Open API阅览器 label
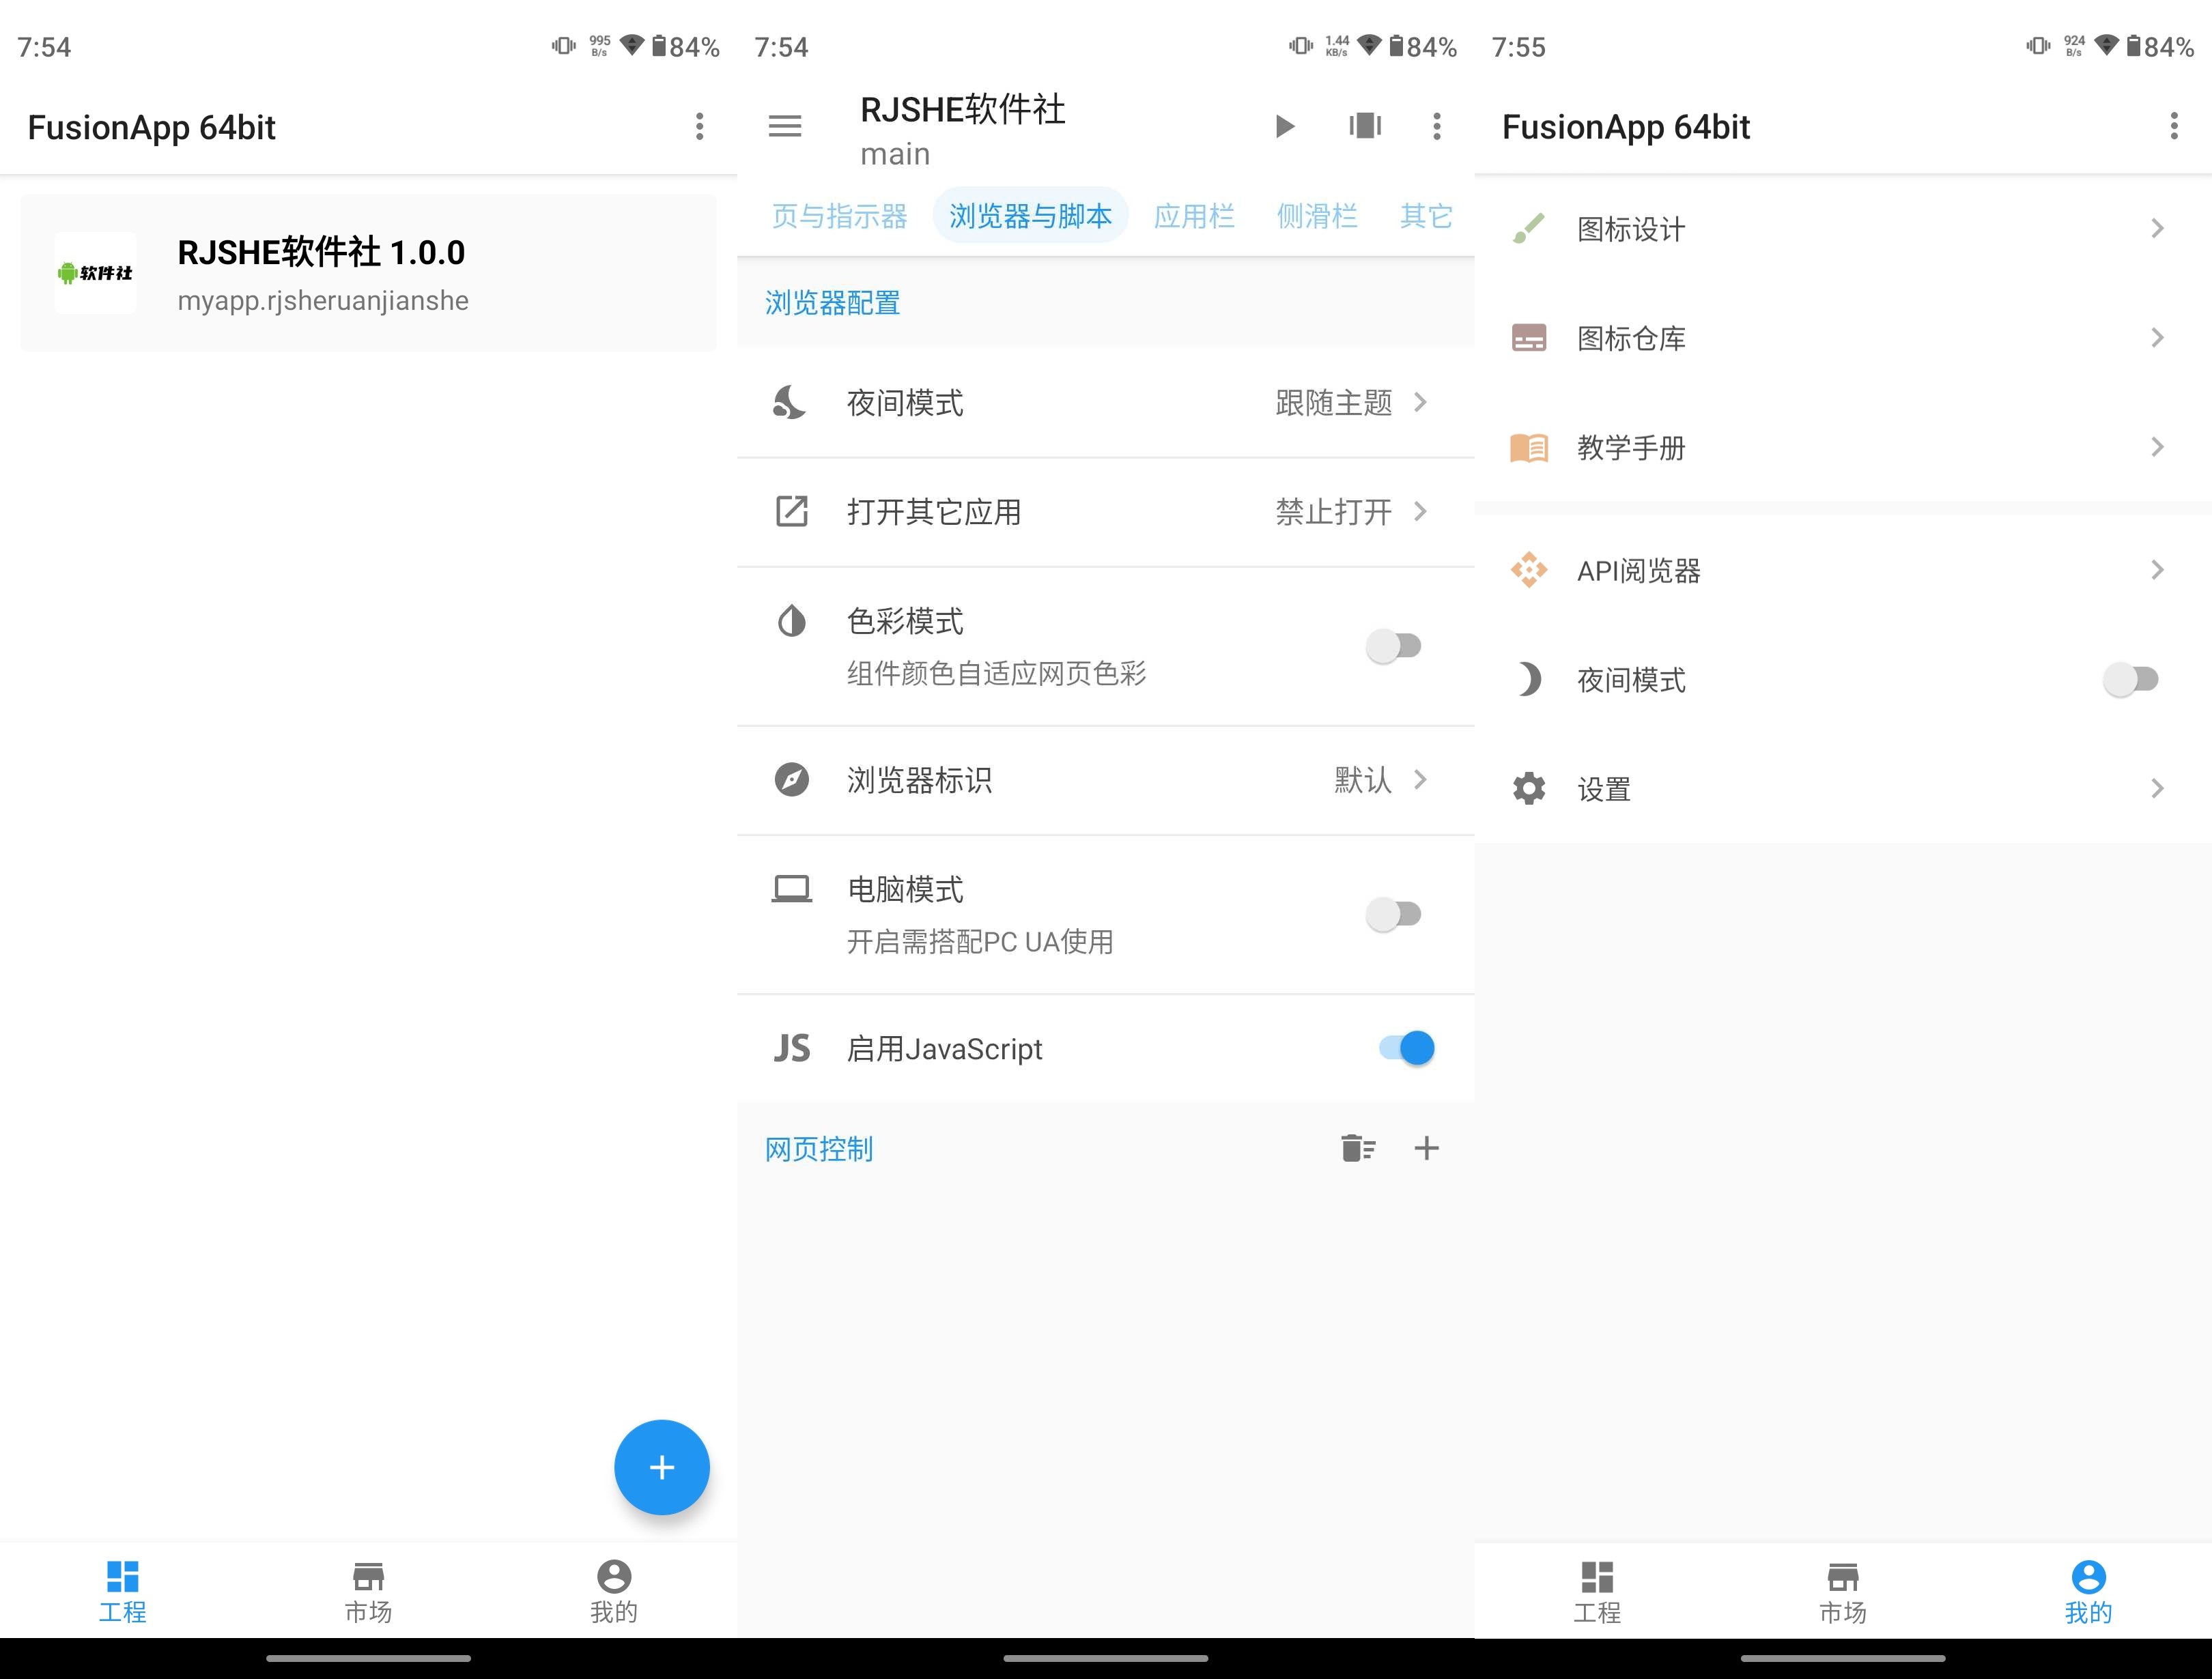Image resolution: width=2212 pixels, height=1679 pixels. [1639, 571]
